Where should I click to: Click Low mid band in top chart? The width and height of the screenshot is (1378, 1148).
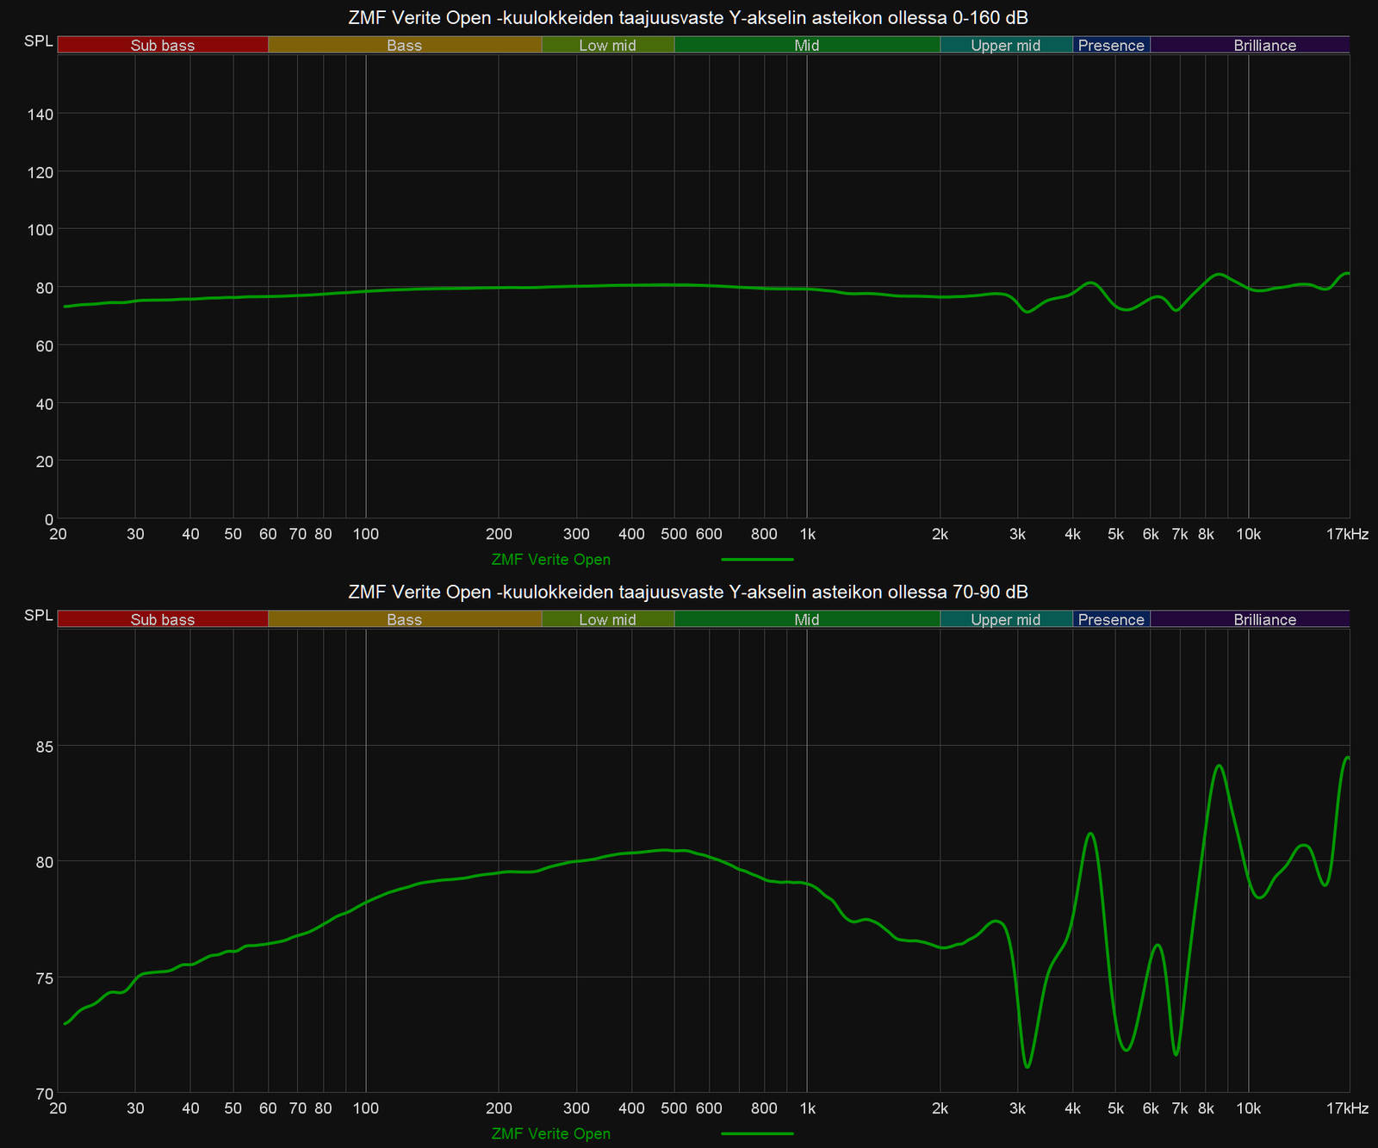[607, 46]
